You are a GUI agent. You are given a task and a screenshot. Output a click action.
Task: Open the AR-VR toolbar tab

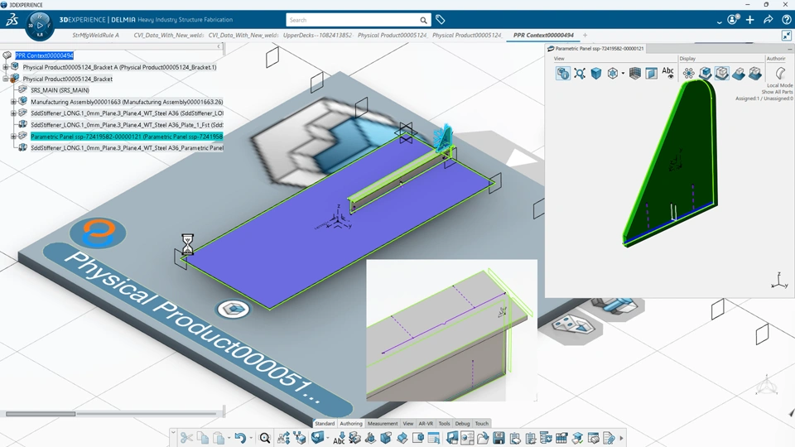(426, 423)
